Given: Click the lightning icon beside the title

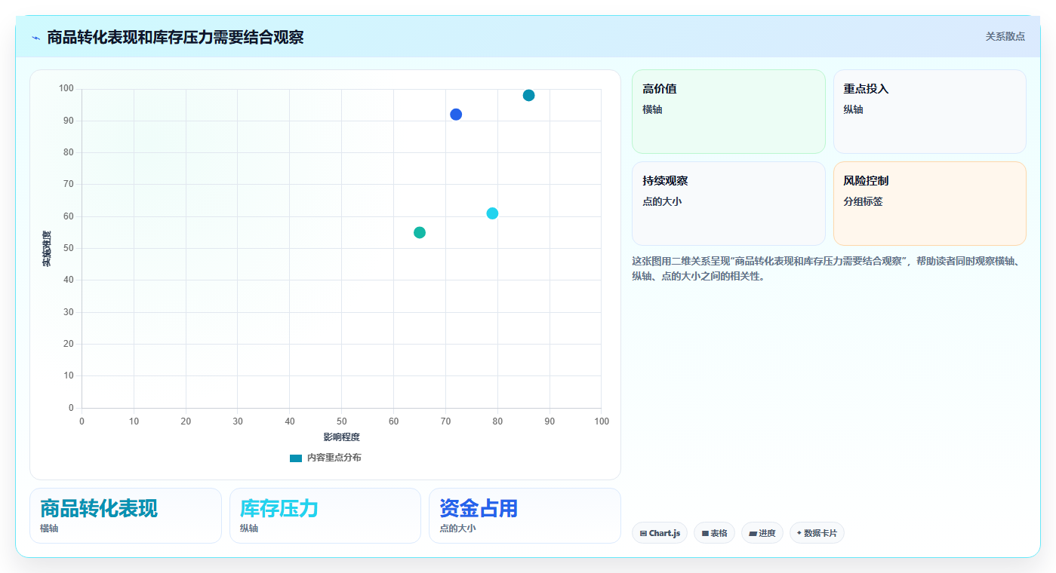Looking at the screenshot, I should pos(36,38).
